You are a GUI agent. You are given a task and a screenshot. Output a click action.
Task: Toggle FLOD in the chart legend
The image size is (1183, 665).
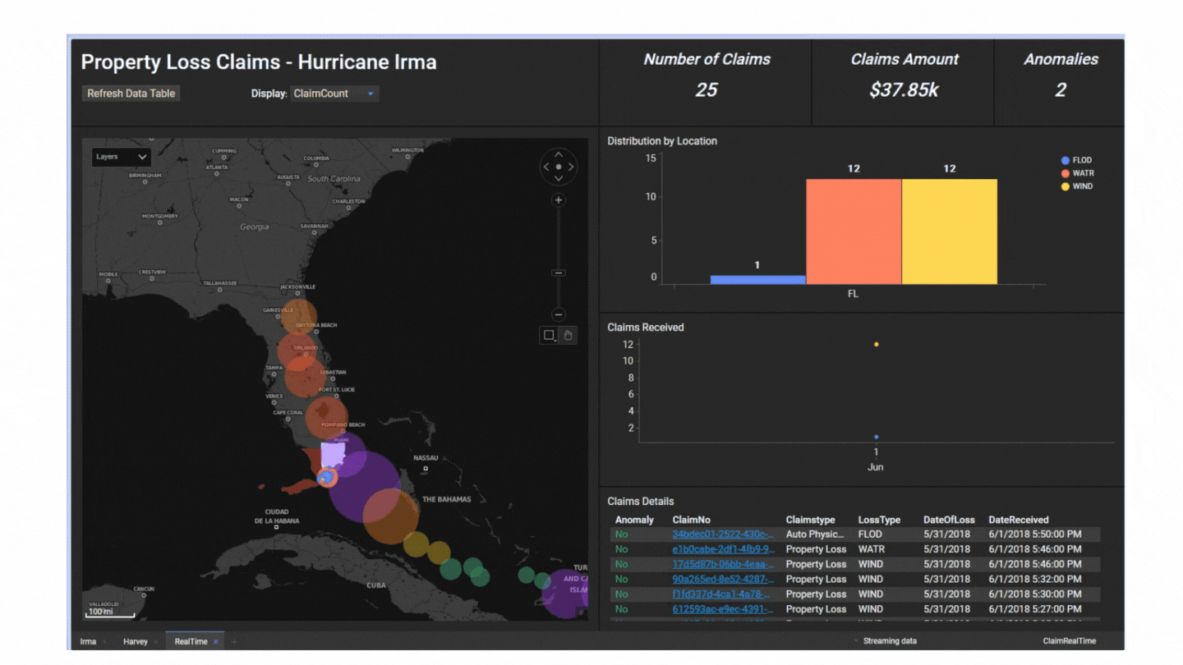coord(1077,160)
